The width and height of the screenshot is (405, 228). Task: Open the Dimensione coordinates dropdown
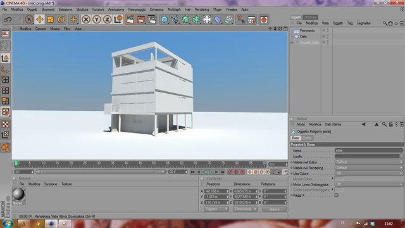click(x=245, y=209)
